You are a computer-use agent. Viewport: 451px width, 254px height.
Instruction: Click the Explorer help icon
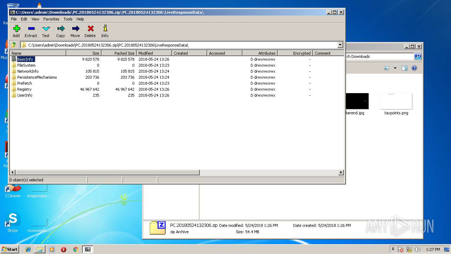[x=414, y=68]
